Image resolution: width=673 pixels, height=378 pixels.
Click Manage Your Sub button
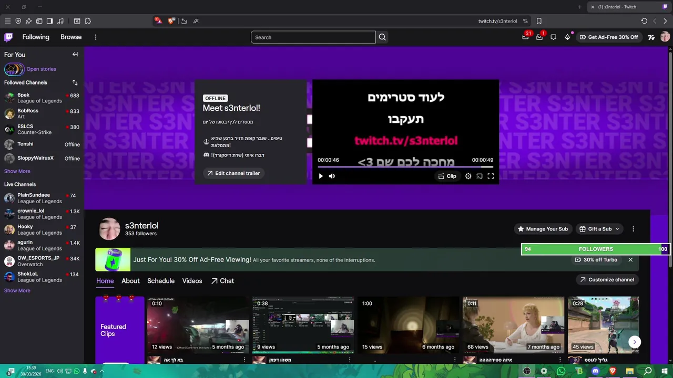[x=543, y=229]
